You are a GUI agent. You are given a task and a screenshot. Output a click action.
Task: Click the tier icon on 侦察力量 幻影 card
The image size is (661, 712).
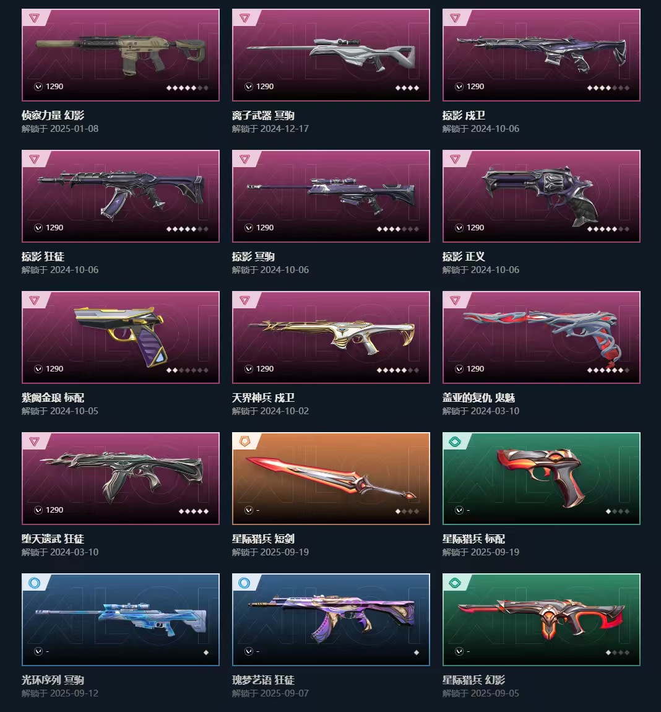[35, 18]
